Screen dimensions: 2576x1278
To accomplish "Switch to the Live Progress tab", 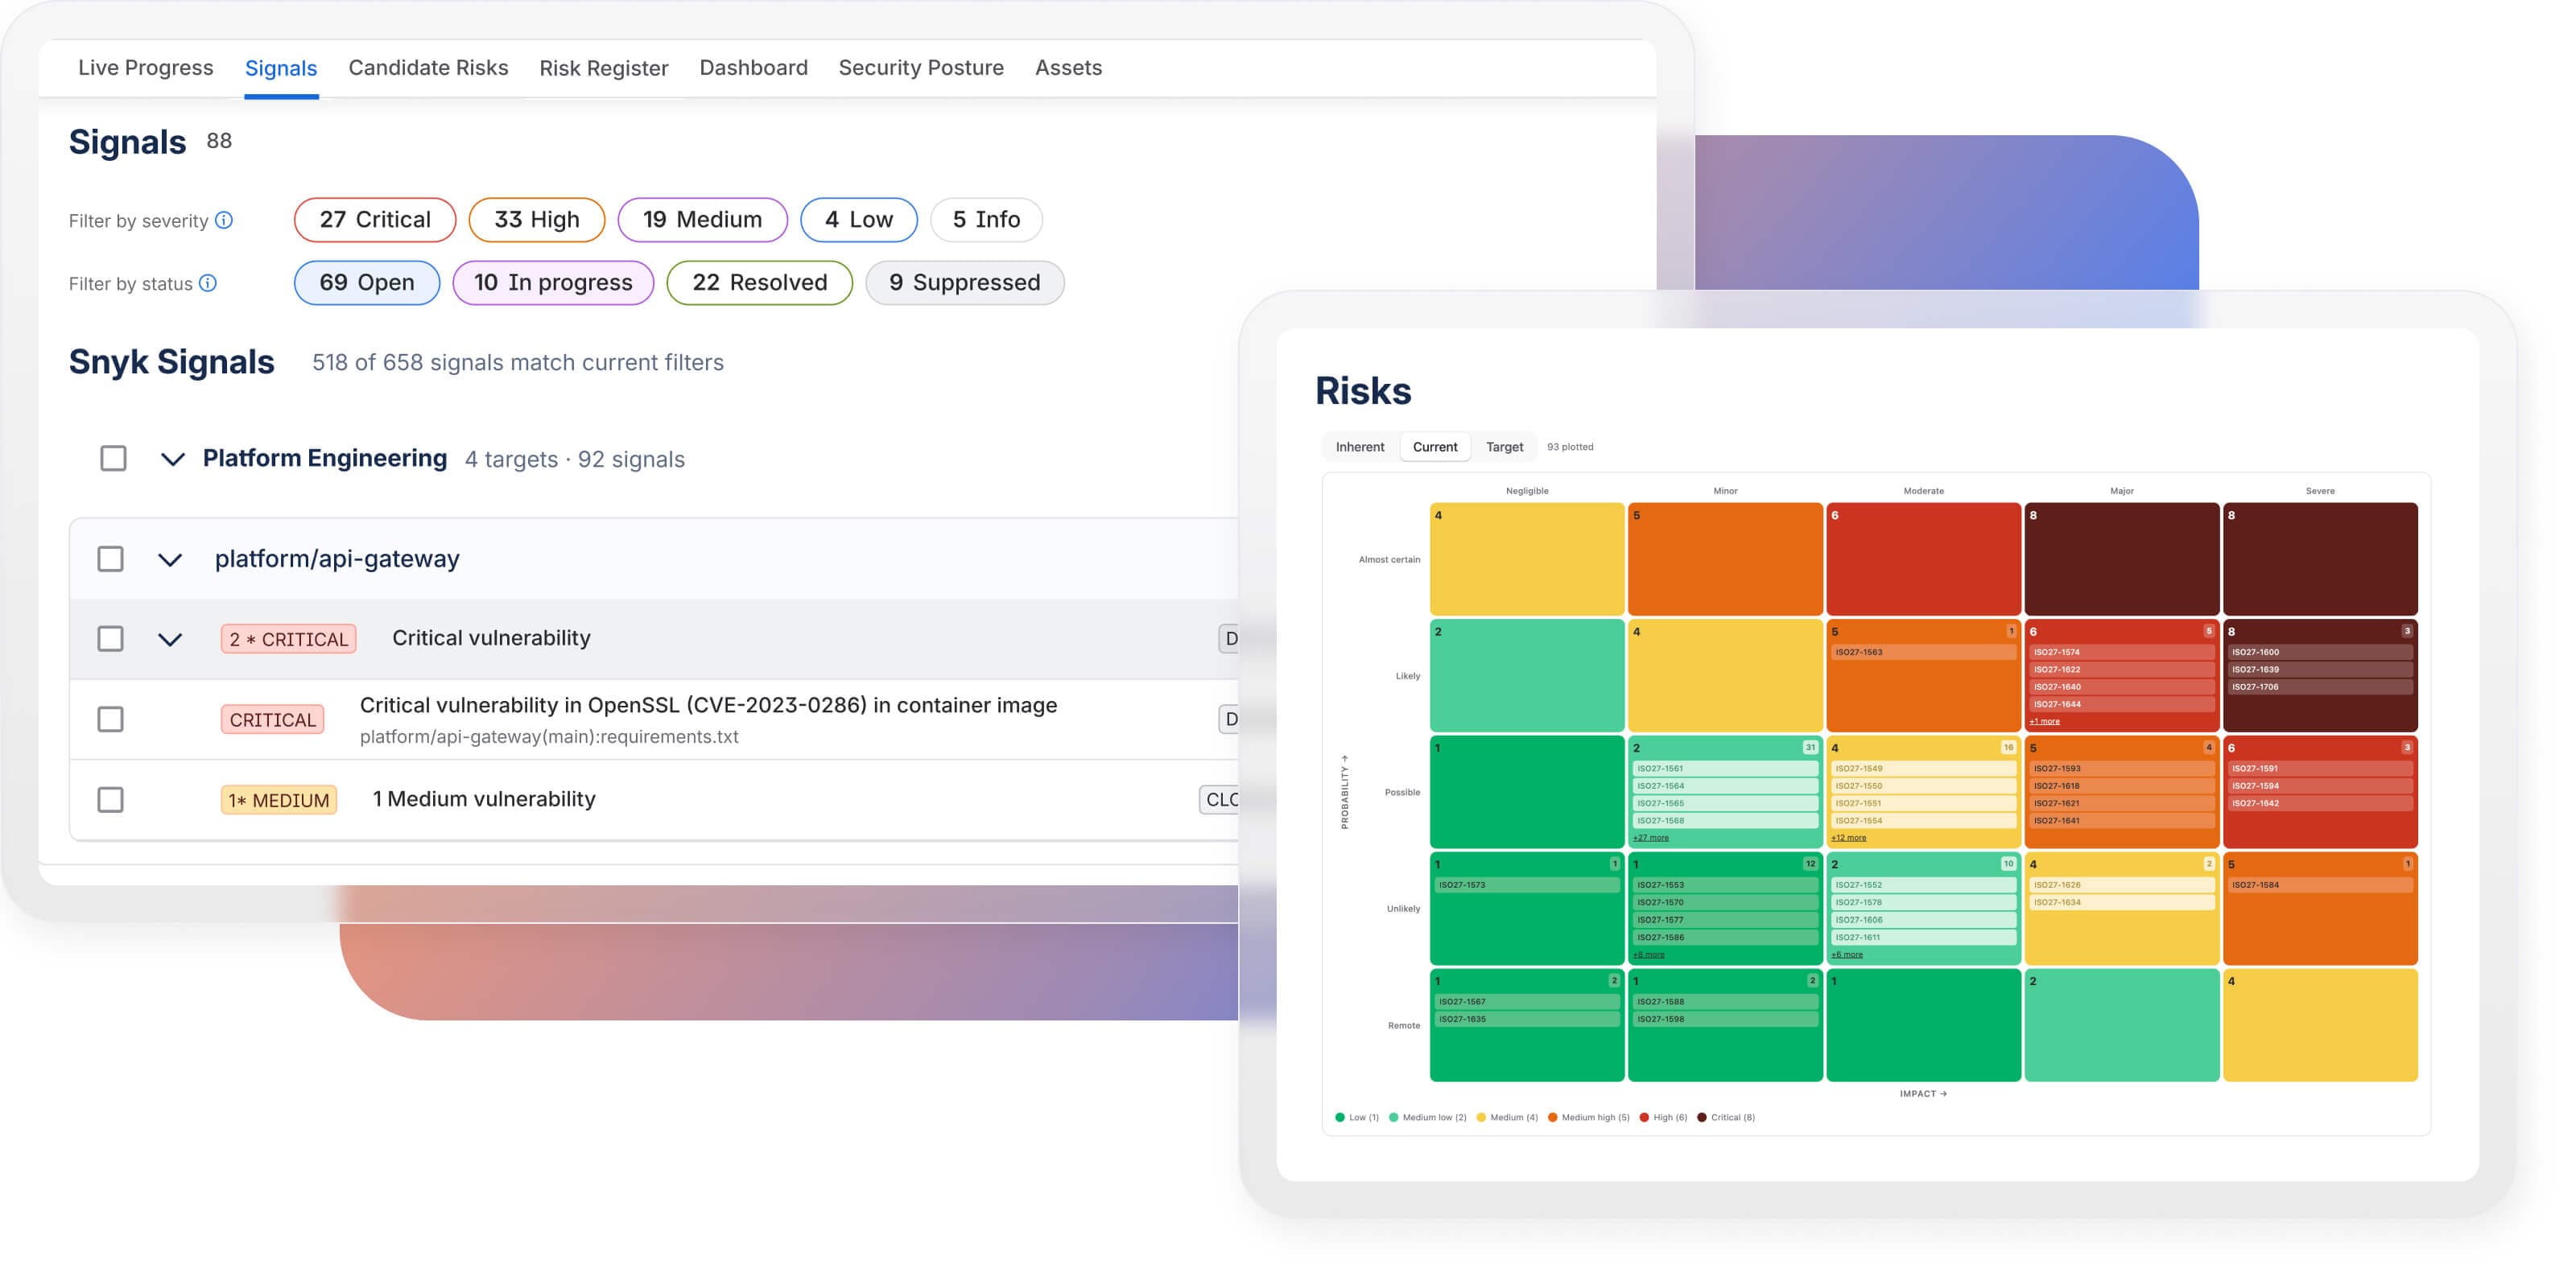I will [146, 67].
